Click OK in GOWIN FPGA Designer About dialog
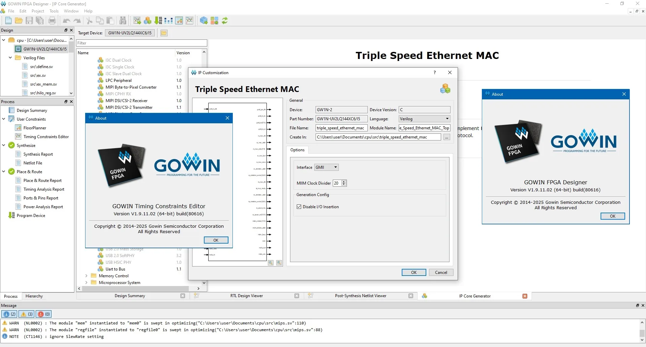 (x=613, y=216)
